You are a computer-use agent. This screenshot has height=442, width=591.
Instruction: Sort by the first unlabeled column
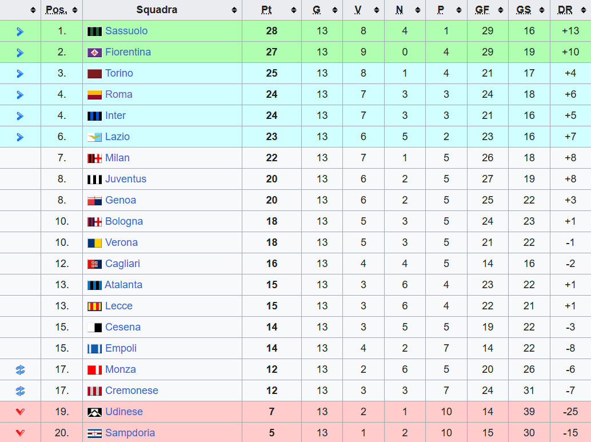pos(21,10)
